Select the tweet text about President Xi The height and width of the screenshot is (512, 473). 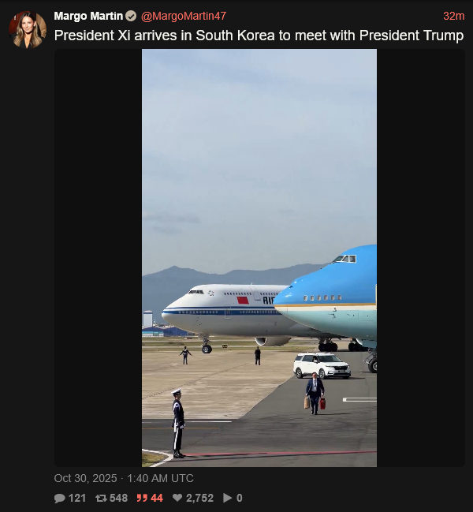coord(259,36)
